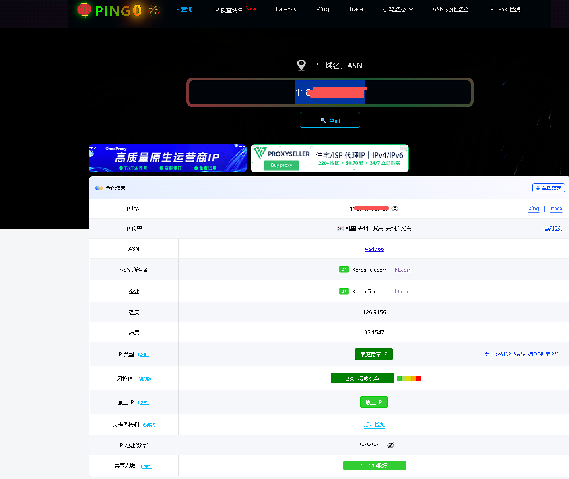Screen dimensions: 569x479
Task: Open the AS4766 link
Action: pos(374,249)
